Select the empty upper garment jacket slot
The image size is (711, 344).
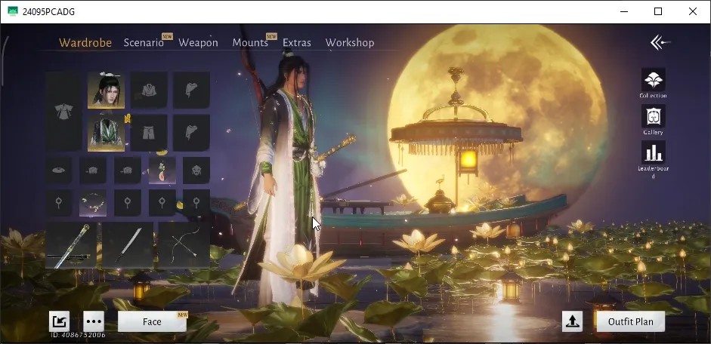149,90
